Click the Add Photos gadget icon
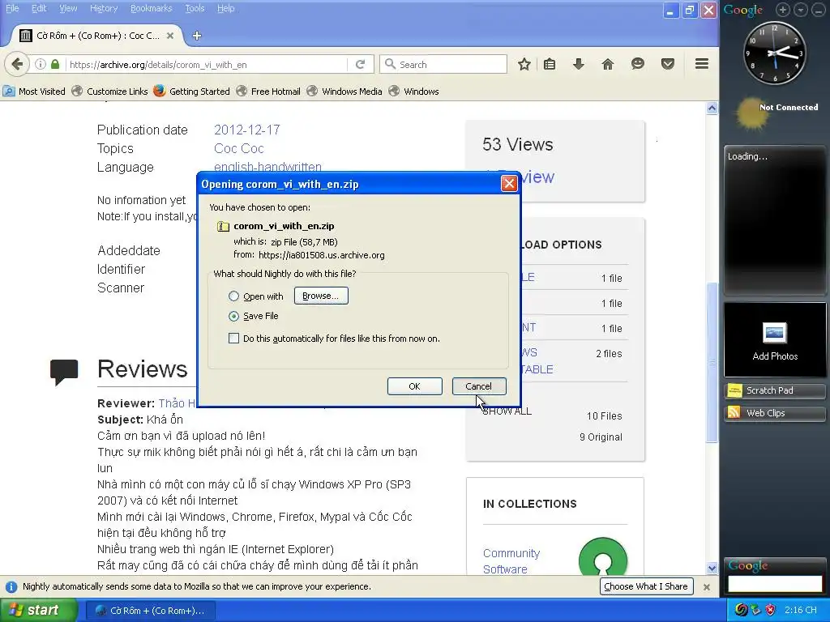This screenshot has height=622, width=830. 775,333
